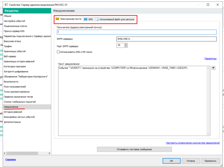Select Дополнительно section

point(27,122)
